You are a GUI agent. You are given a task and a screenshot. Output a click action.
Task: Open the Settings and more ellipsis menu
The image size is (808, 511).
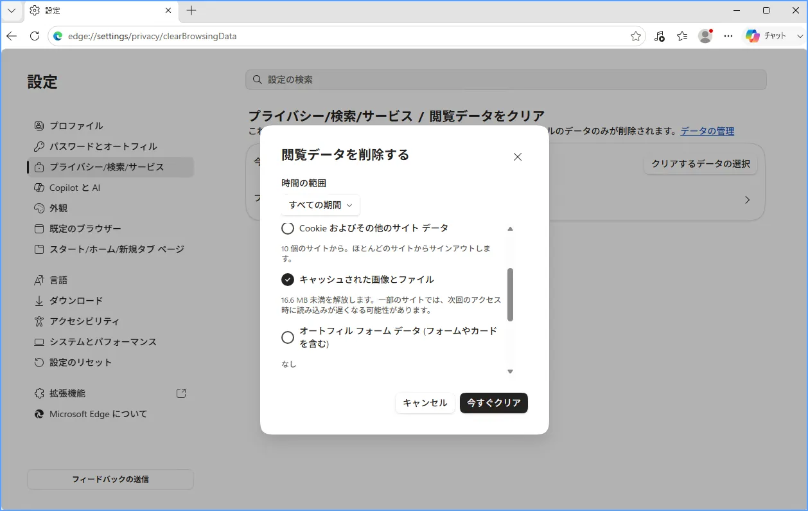click(728, 36)
